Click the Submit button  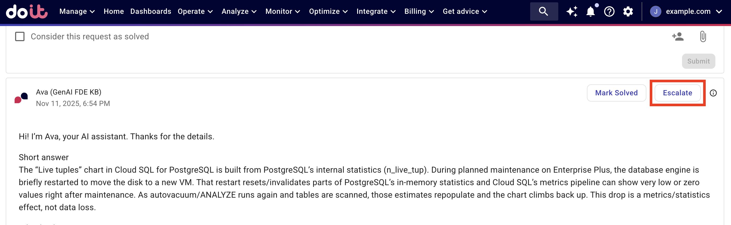tap(698, 61)
